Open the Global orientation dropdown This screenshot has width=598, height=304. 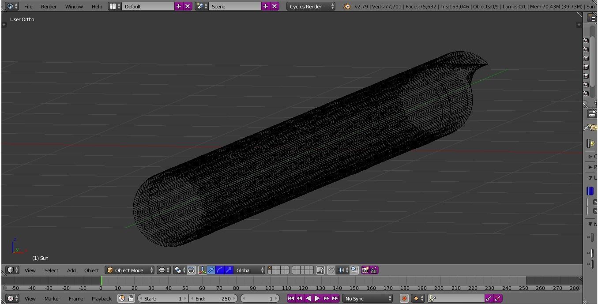(249, 270)
